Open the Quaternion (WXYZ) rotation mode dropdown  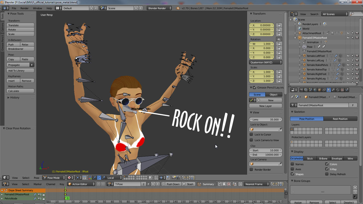point(266,62)
